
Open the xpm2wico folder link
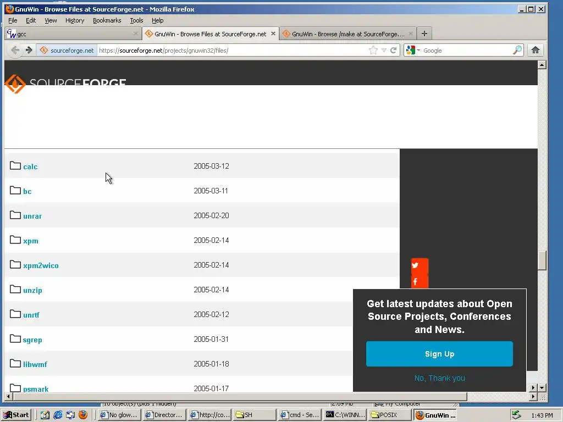point(41,265)
